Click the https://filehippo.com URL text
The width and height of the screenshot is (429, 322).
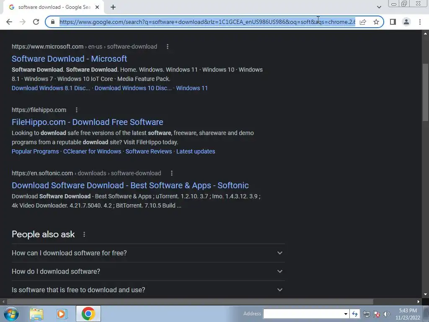[x=39, y=110]
